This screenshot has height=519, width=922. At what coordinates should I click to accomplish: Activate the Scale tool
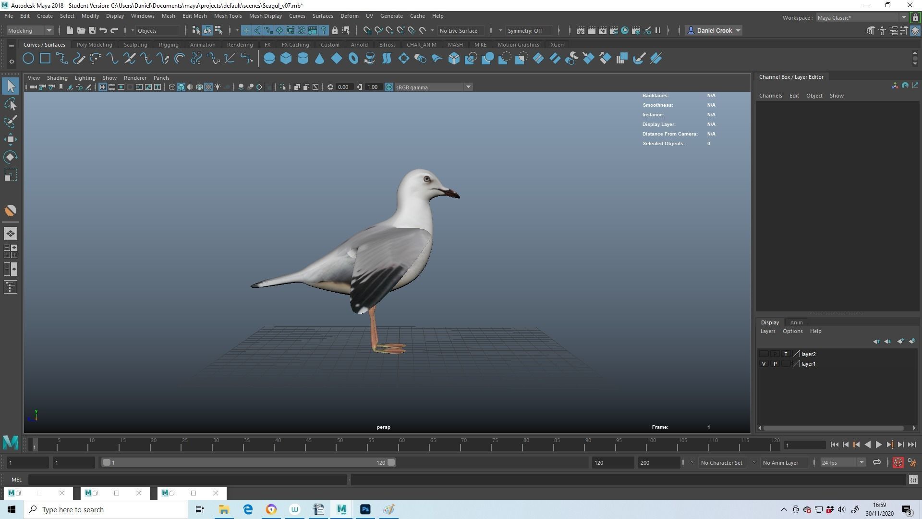tap(11, 175)
